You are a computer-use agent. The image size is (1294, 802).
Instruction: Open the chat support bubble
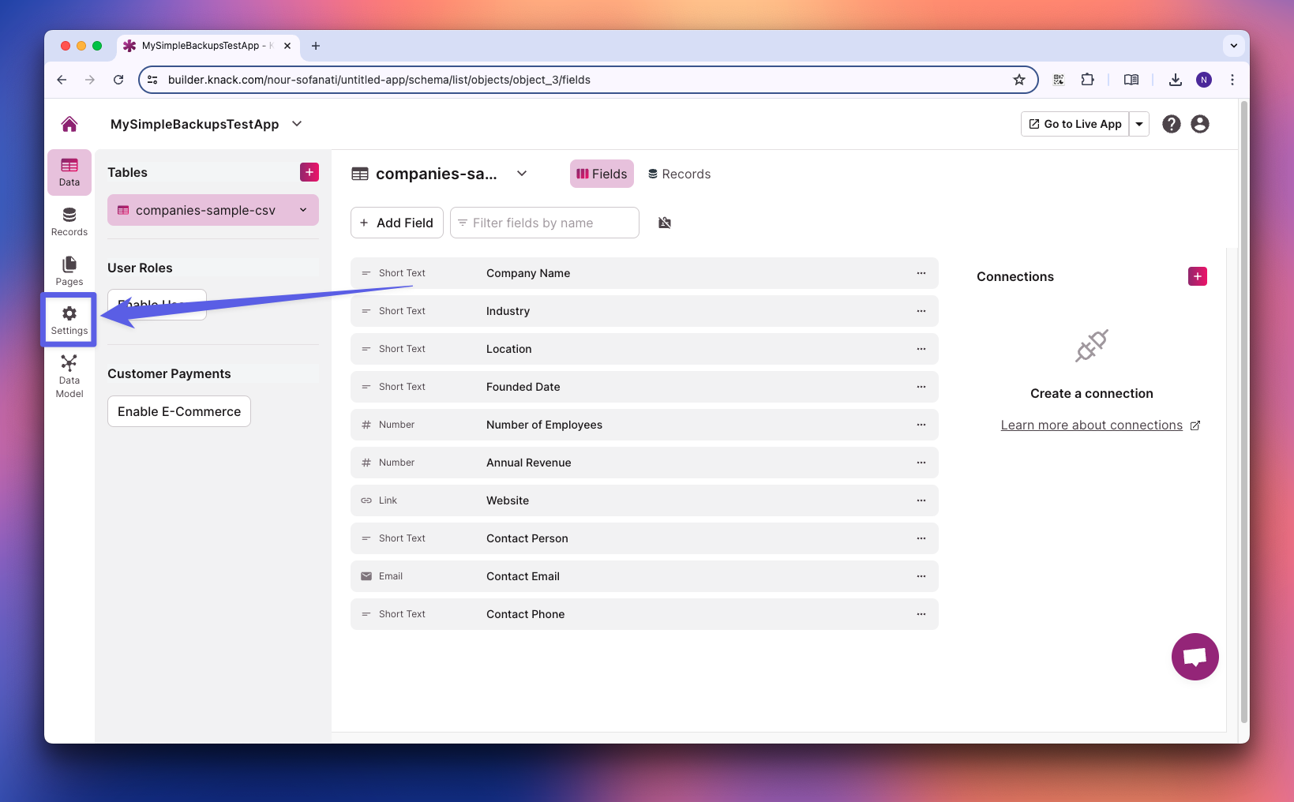click(x=1195, y=656)
